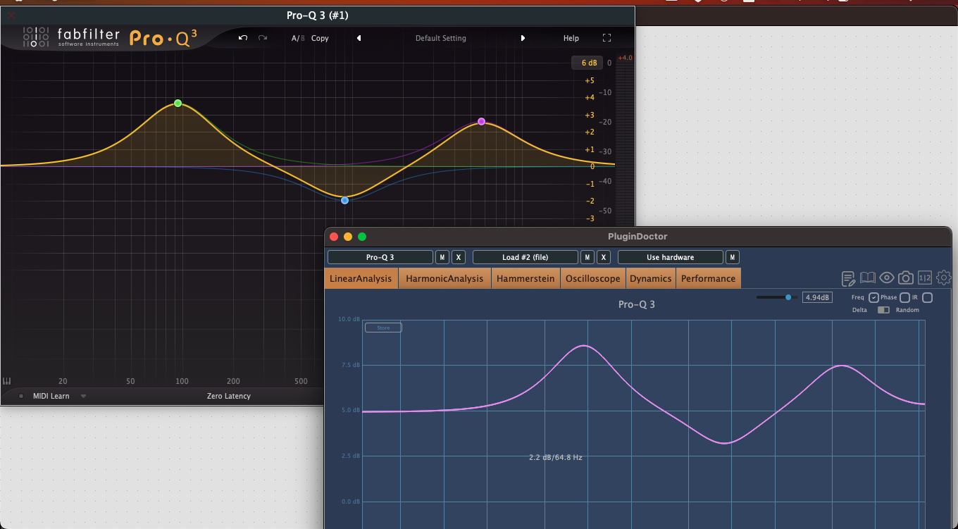This screenshot has height=529, width=958.
Task: Switch to the LinearAnalysis tab
Action: tap(361, 278)
